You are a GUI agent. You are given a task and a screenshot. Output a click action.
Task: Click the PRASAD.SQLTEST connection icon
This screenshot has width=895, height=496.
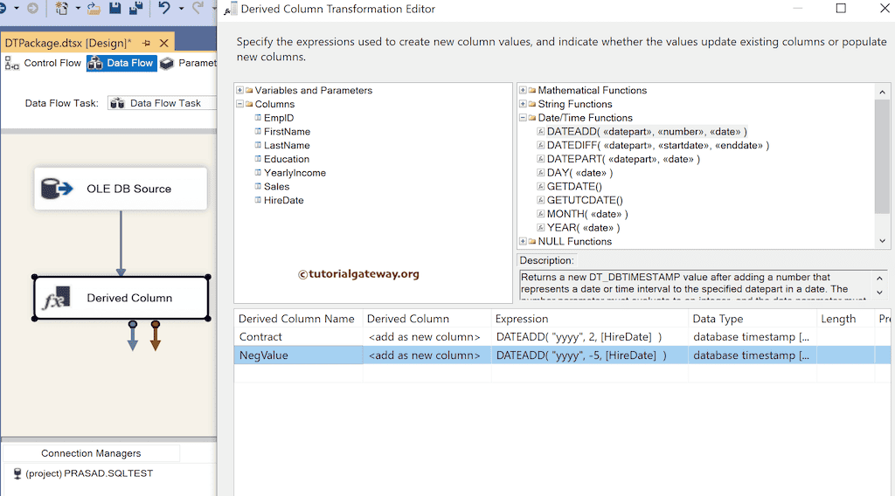17,473
